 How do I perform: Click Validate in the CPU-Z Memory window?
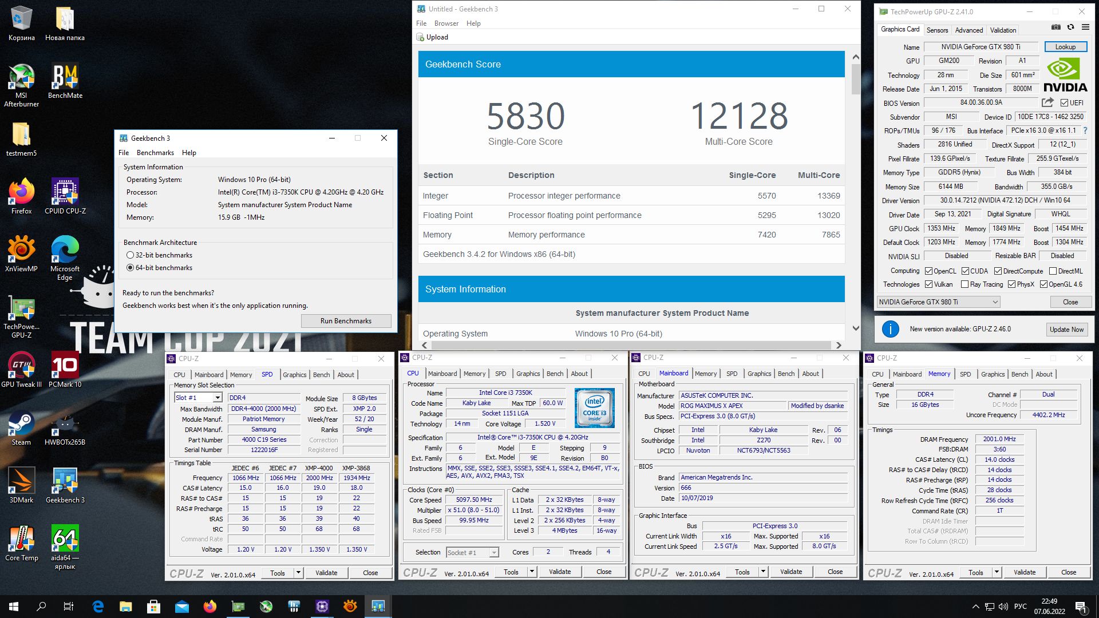(x=1024, y=572)
